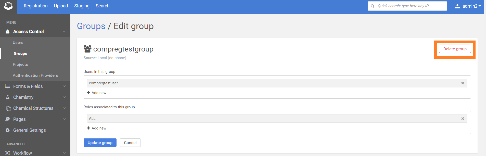Click the Chemistry flask icon
Viewport: 486px width, 156px height.
click(x=8, y=97)
